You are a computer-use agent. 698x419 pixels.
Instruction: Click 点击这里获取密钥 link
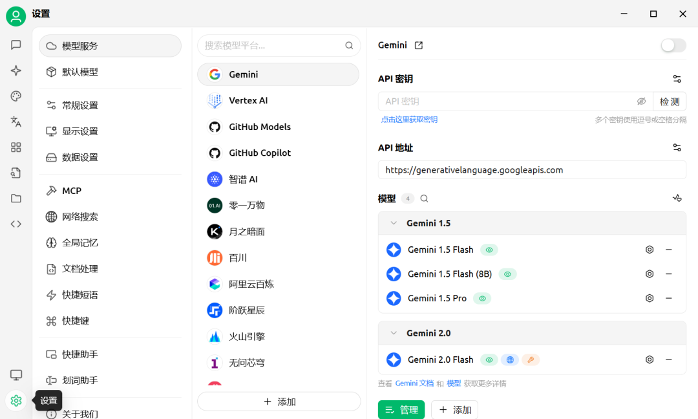(409, 120)
